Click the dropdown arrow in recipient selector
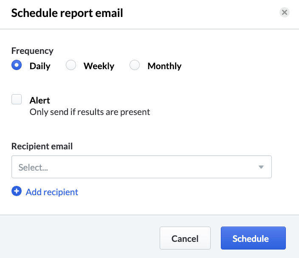The height and width of the screenshot is (258, 299). pyautogui.click(x=261, y=167)
